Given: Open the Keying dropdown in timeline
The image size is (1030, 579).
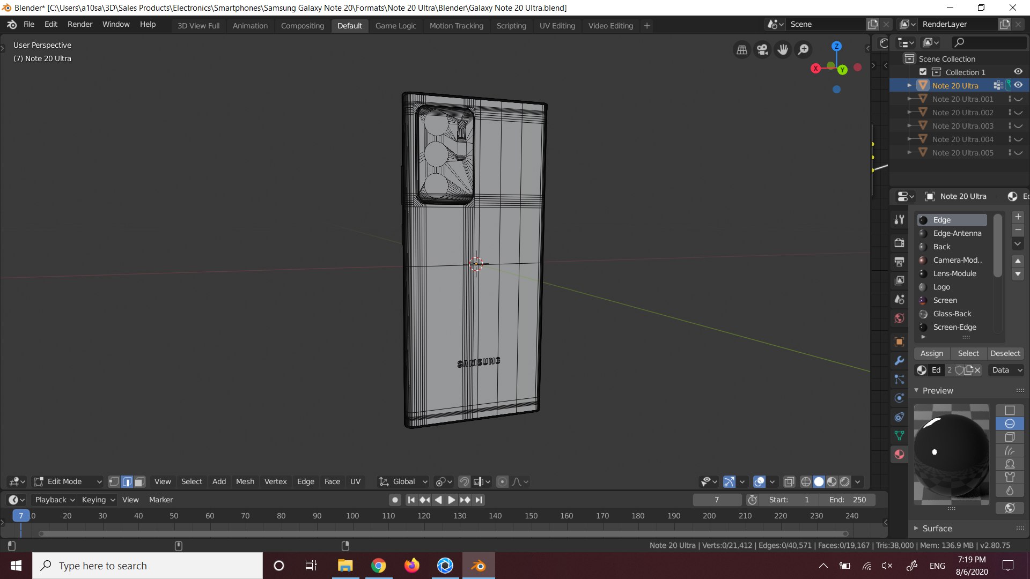Looking at the screenshot, I should (98, 500).
